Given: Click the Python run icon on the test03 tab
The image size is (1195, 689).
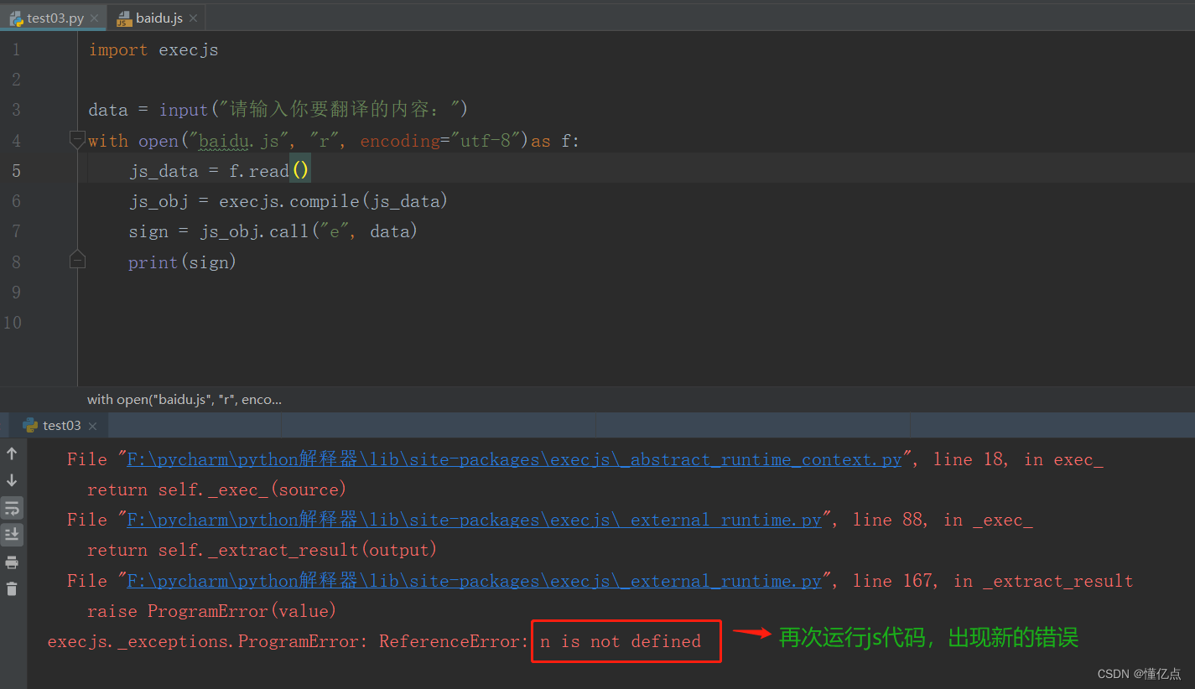Looking at the screenshot, I should [x=32, y=425].
